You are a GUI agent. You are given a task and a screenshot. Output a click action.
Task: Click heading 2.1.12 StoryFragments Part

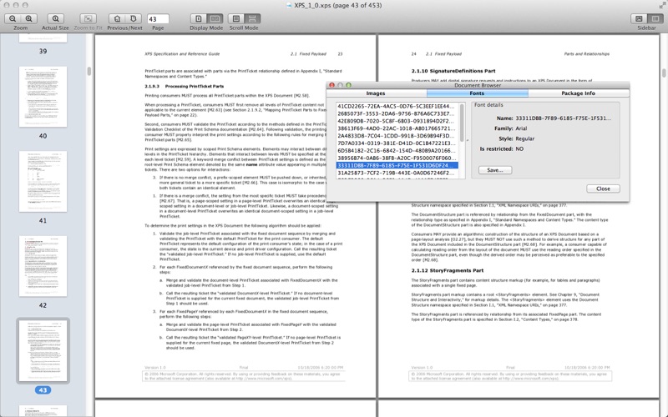click(448, 270)
